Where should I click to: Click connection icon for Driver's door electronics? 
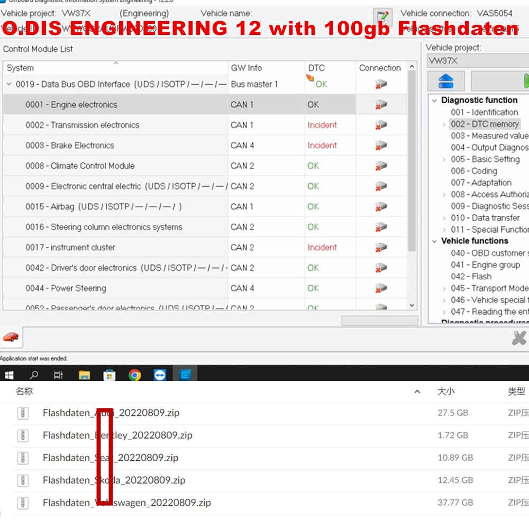point(381,268)
